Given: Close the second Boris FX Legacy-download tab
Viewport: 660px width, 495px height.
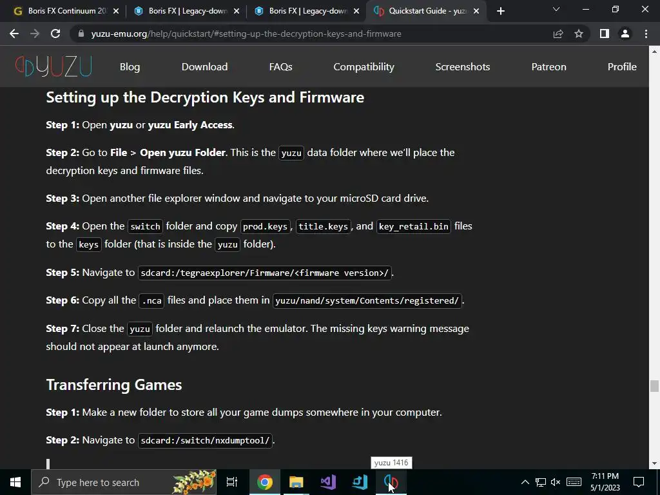Looking at the screenshot, I should tap(356, 12).
